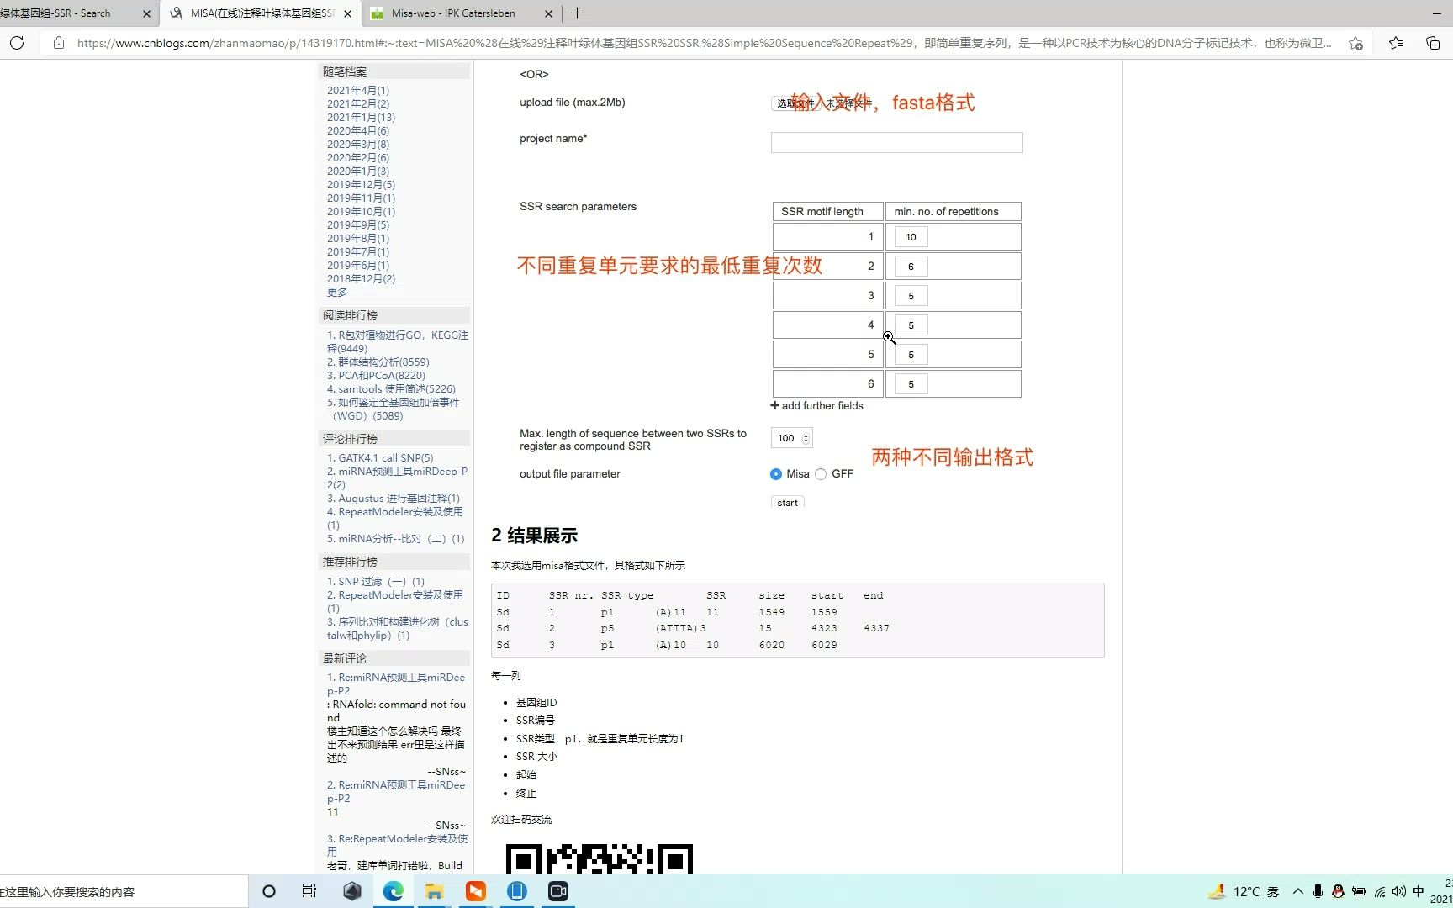Expand more archive entries via 更多

pos(336,292)
